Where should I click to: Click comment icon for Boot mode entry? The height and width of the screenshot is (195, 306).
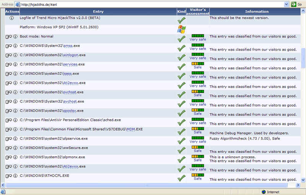pyautogui.click(x=8, y=37)
